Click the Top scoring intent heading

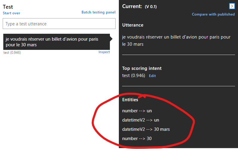pos(142,68)
